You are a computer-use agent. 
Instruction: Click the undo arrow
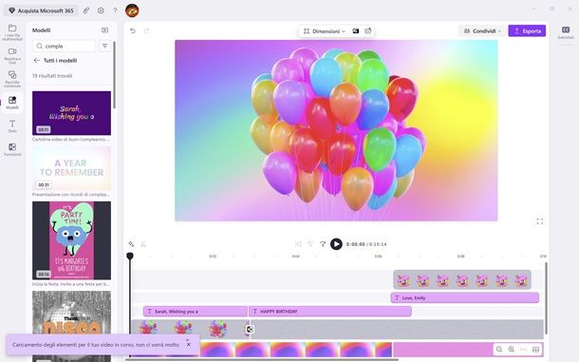pyautogui.click(x=133, y=31)
